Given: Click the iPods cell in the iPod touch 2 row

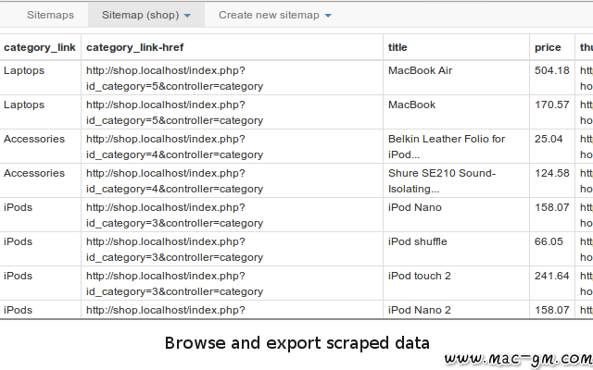Looking at the screenshot, I should coord(40,284).
